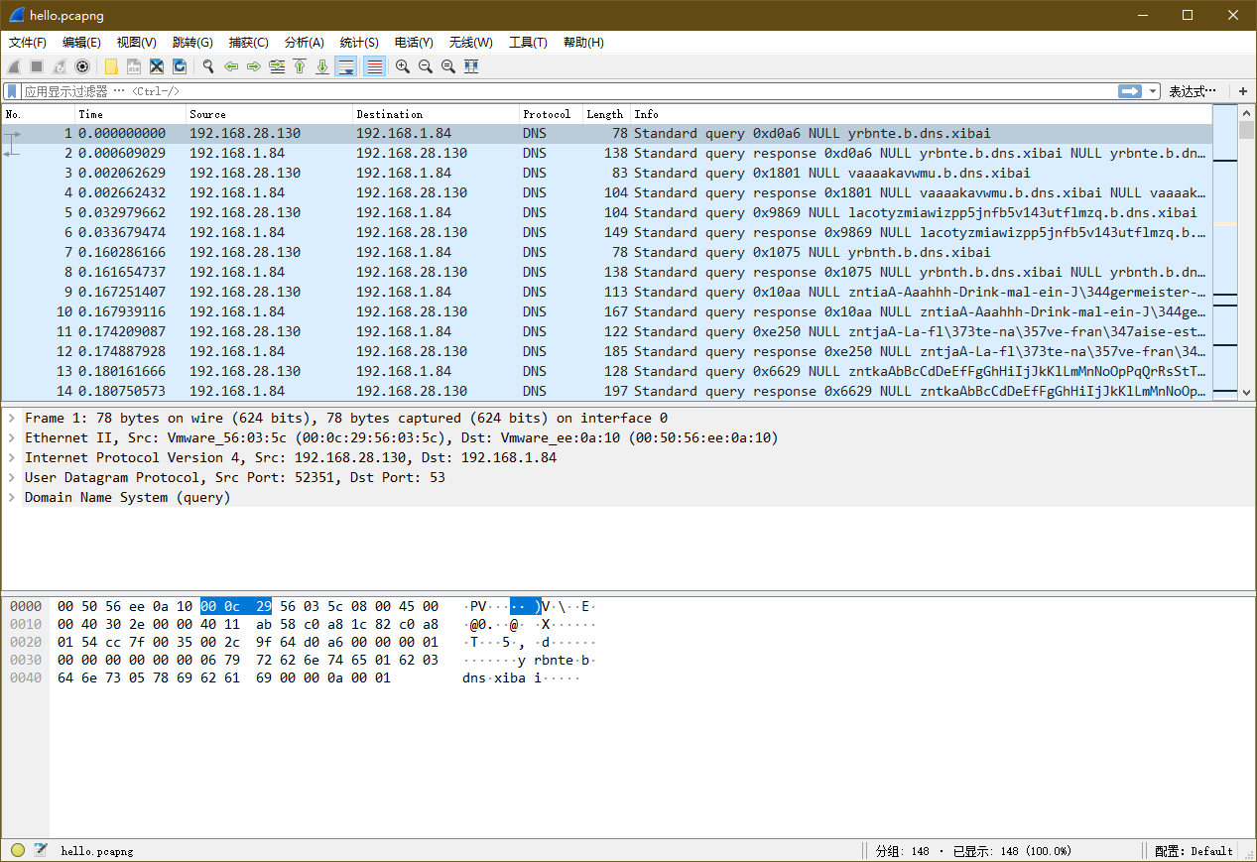Click the stop capture square icon
Screen dimensions: 1257x862
point(37,66)
